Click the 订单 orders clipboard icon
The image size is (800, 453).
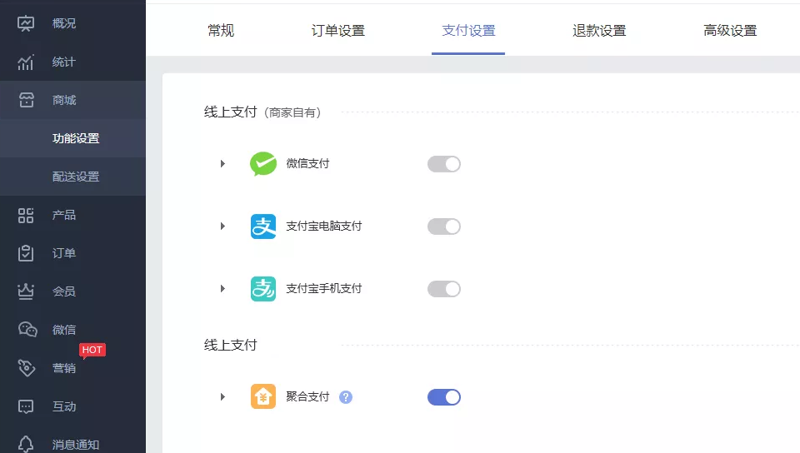(x=26, y=253)
